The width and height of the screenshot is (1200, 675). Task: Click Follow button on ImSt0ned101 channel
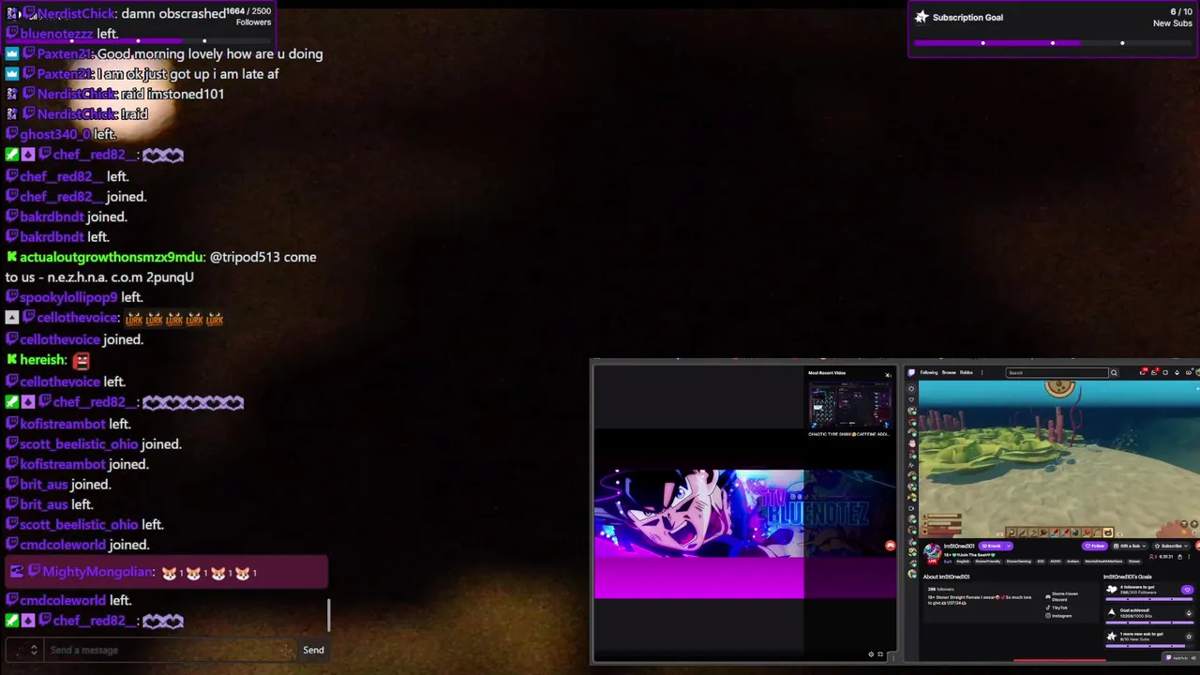1095,546
